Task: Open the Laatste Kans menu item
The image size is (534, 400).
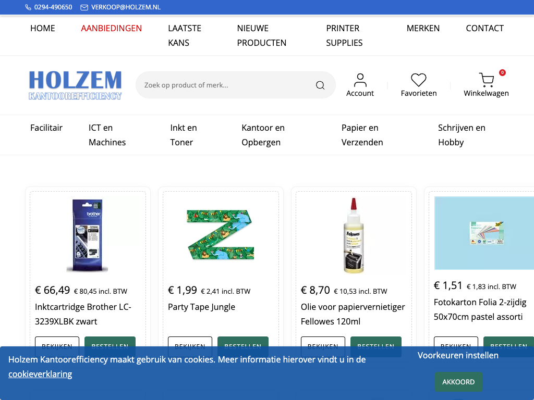Action: (x=185, y=35)
